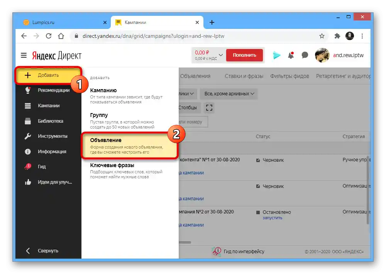Image resolution: width=386 pixels, height=274 pixels.
Task: Click the Рекомендации lightbulb icon
Action: 28,90
